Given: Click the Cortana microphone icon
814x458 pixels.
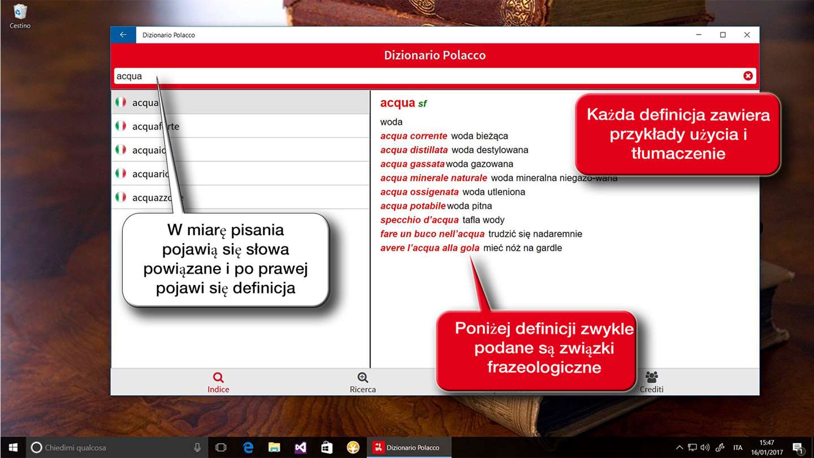Looking at the screenshot, I should [197, 447].
